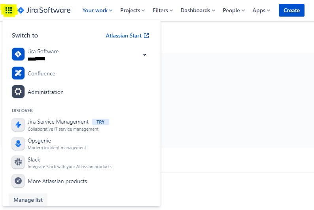
Task: Expand the Jira Software sites chevron
Action: coord(145,54)
